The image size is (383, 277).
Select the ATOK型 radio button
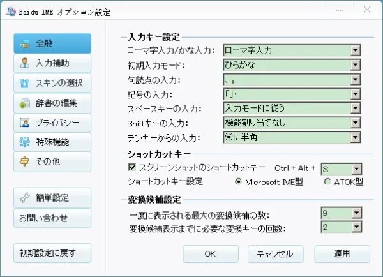click(327, 181)
